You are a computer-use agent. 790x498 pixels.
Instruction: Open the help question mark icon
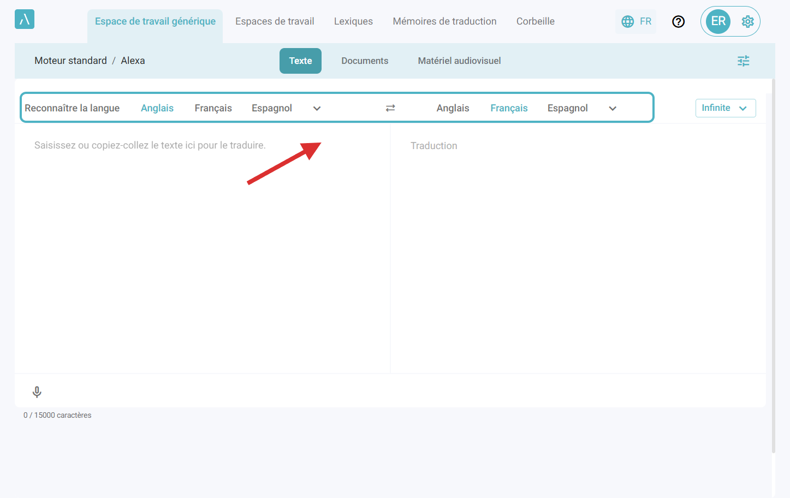[678, 21]
